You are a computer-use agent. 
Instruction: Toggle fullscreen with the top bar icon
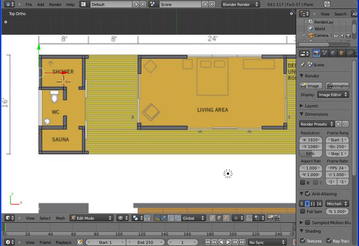point(327,4)
